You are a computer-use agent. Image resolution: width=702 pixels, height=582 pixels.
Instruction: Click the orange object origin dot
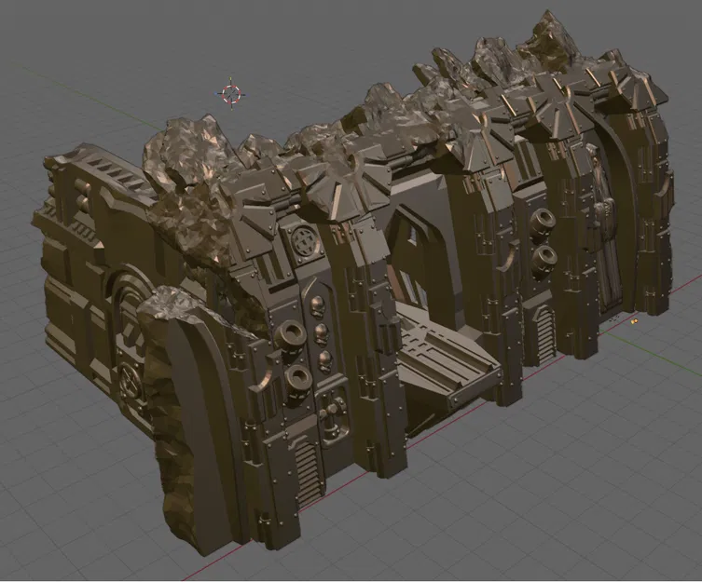(635, 320)
